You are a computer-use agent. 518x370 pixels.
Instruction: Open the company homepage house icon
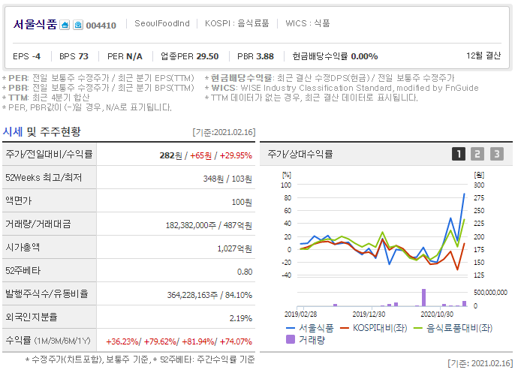click(x=65, y=25)
